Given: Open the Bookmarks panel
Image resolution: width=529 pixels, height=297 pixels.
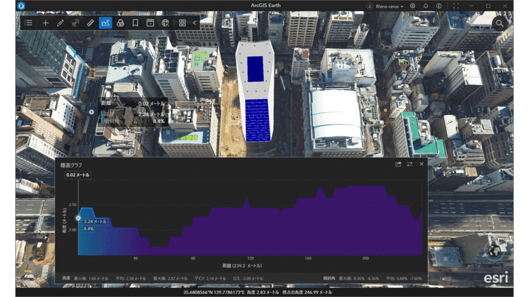Looking at the screenshot, I should [135, 23].
